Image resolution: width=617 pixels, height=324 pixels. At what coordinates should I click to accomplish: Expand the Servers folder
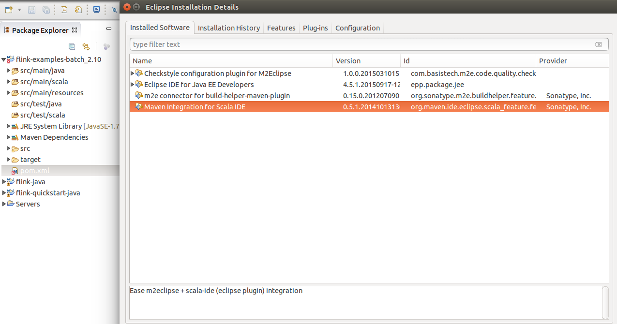(x=4, y=204)
